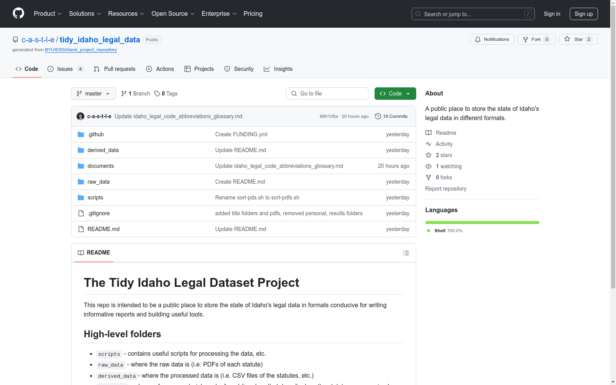Image resolution: width=616 pixels, height=385 pixels.
Task: Click the Notifications bell icon
Action: pyautogui.click(x=478, y=39)
